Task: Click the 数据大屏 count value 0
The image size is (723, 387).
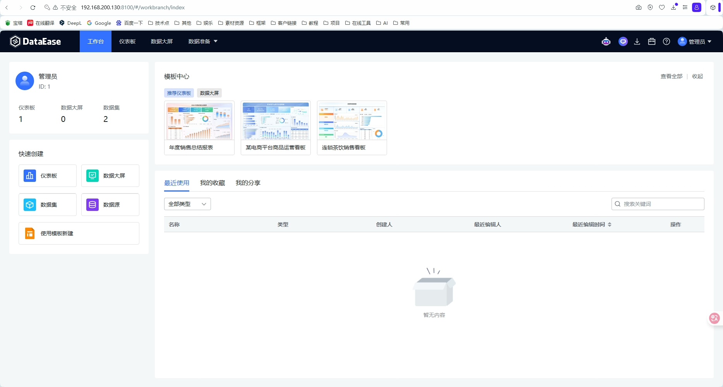Action: (x=63, y=119)
